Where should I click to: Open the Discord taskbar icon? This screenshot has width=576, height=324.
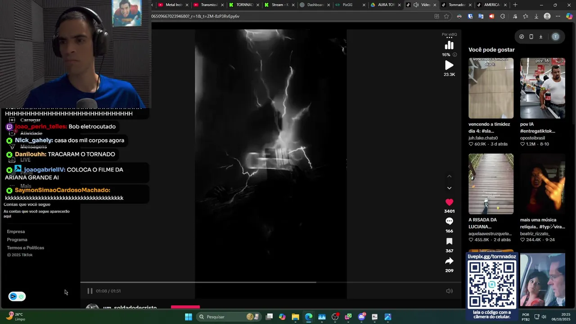(x=361, y=317)
